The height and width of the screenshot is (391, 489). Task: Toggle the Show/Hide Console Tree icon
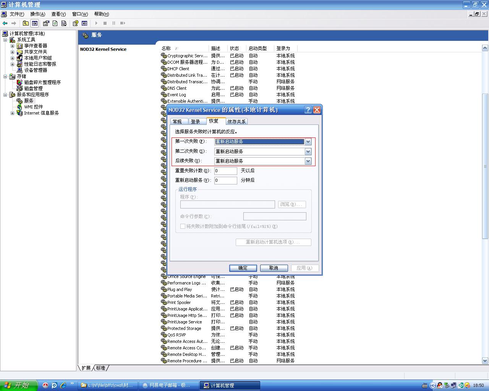coord(35,23)
